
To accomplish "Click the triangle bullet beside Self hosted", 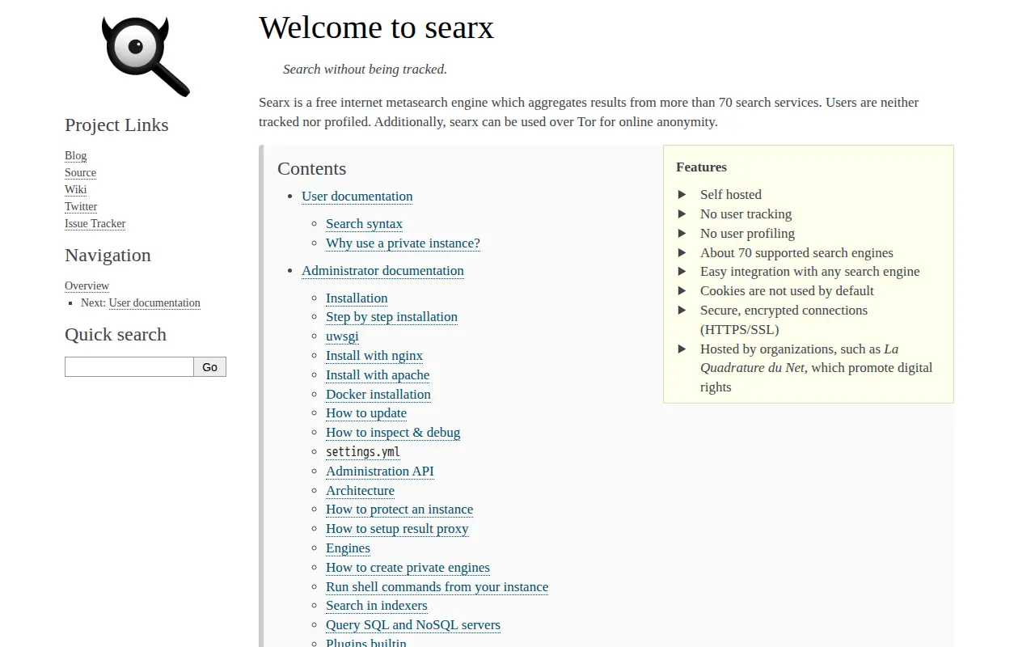I will pyautogui.click(x=682, y=194).
